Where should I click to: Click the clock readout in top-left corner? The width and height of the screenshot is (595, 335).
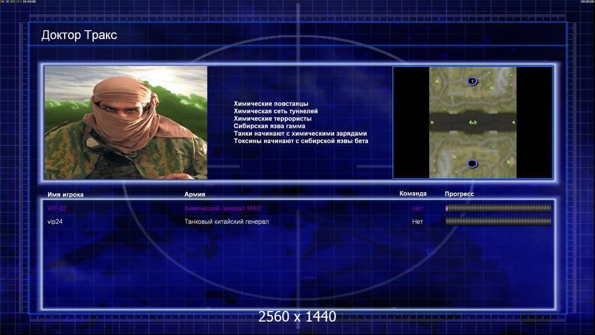pos(29,2)
